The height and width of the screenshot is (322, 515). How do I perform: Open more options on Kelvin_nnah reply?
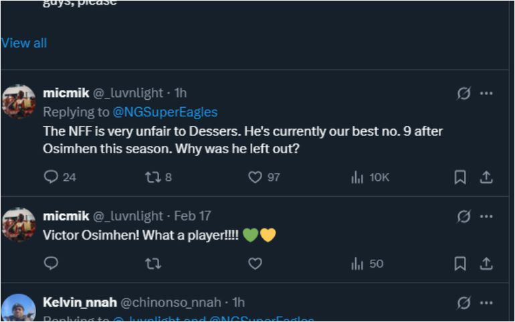[486, 303]
